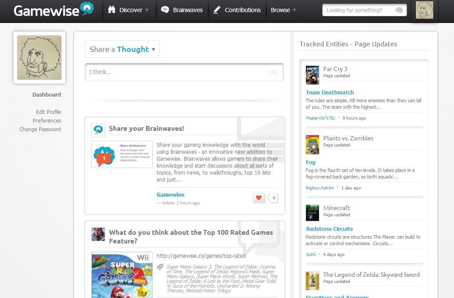Select Dashboard in the sidebar
454x298 pixels.
pyautogui.click(x=47, y=94)
